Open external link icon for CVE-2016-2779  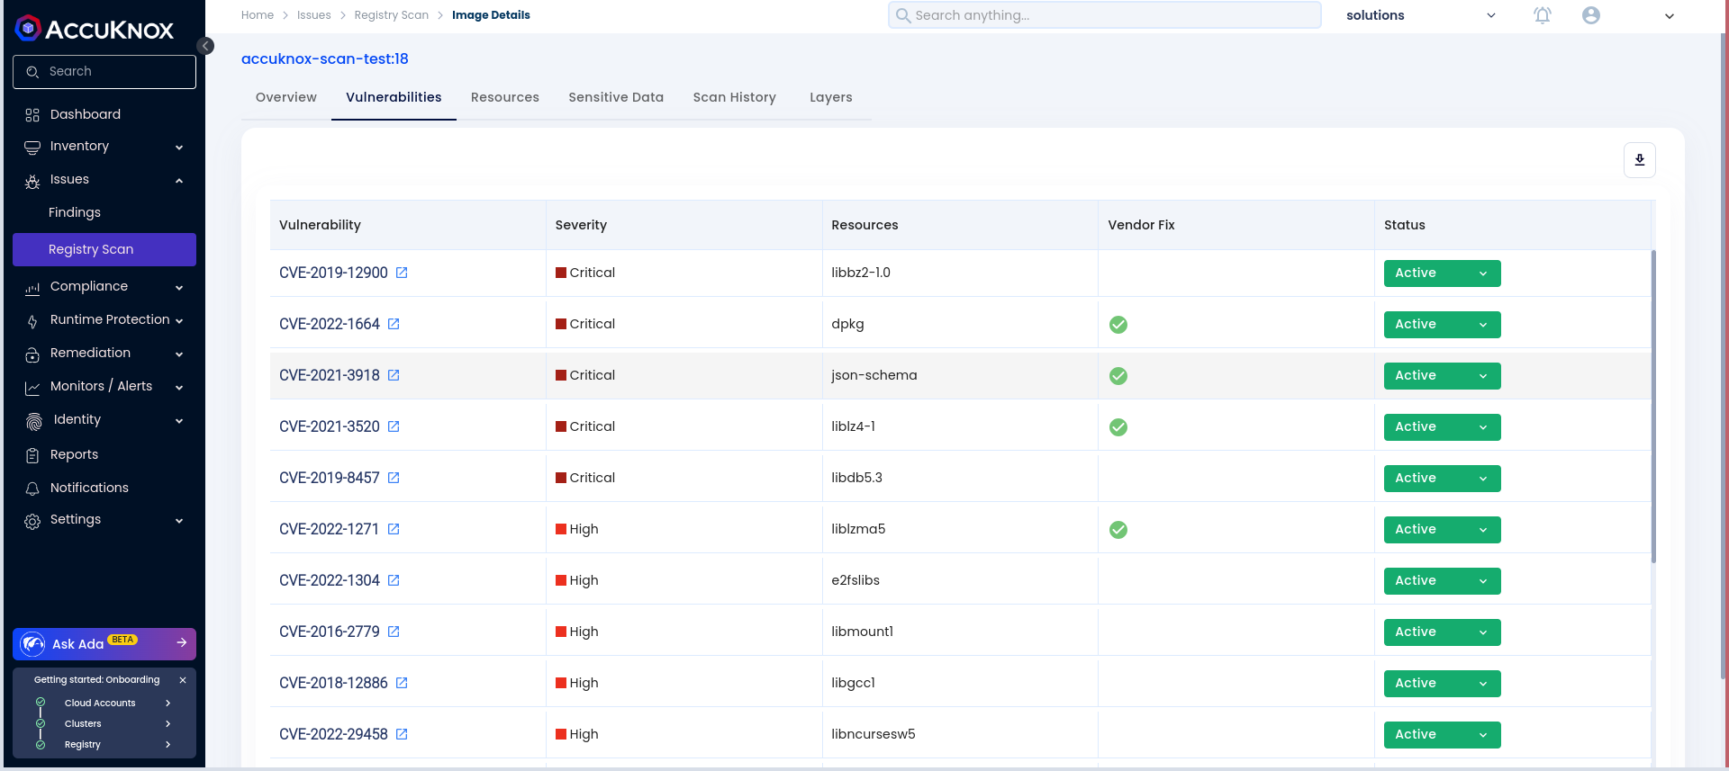[394, 632]
